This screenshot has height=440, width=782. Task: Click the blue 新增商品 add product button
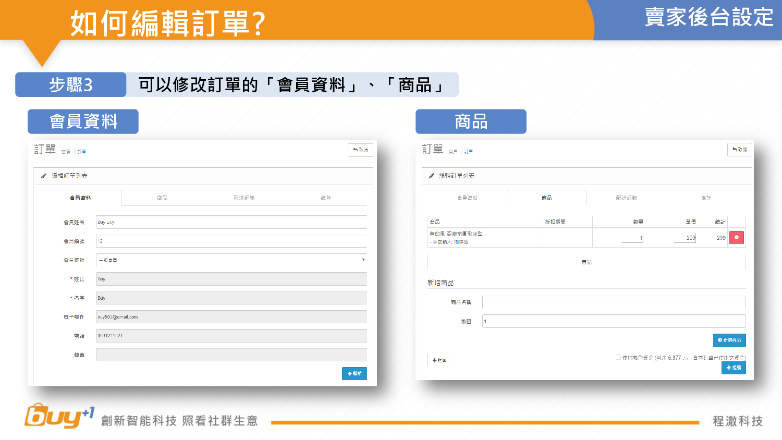pos(729,340)
